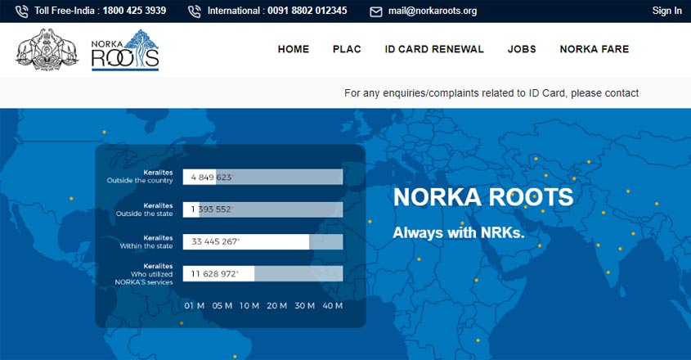Screen dimensions: 691x360
Task: Click the Keralites Outside the state bar
Action: 262,209
